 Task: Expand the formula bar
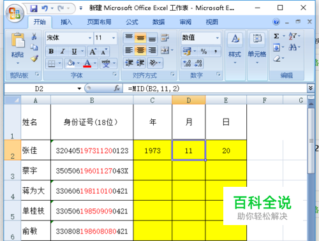point(311,88)
